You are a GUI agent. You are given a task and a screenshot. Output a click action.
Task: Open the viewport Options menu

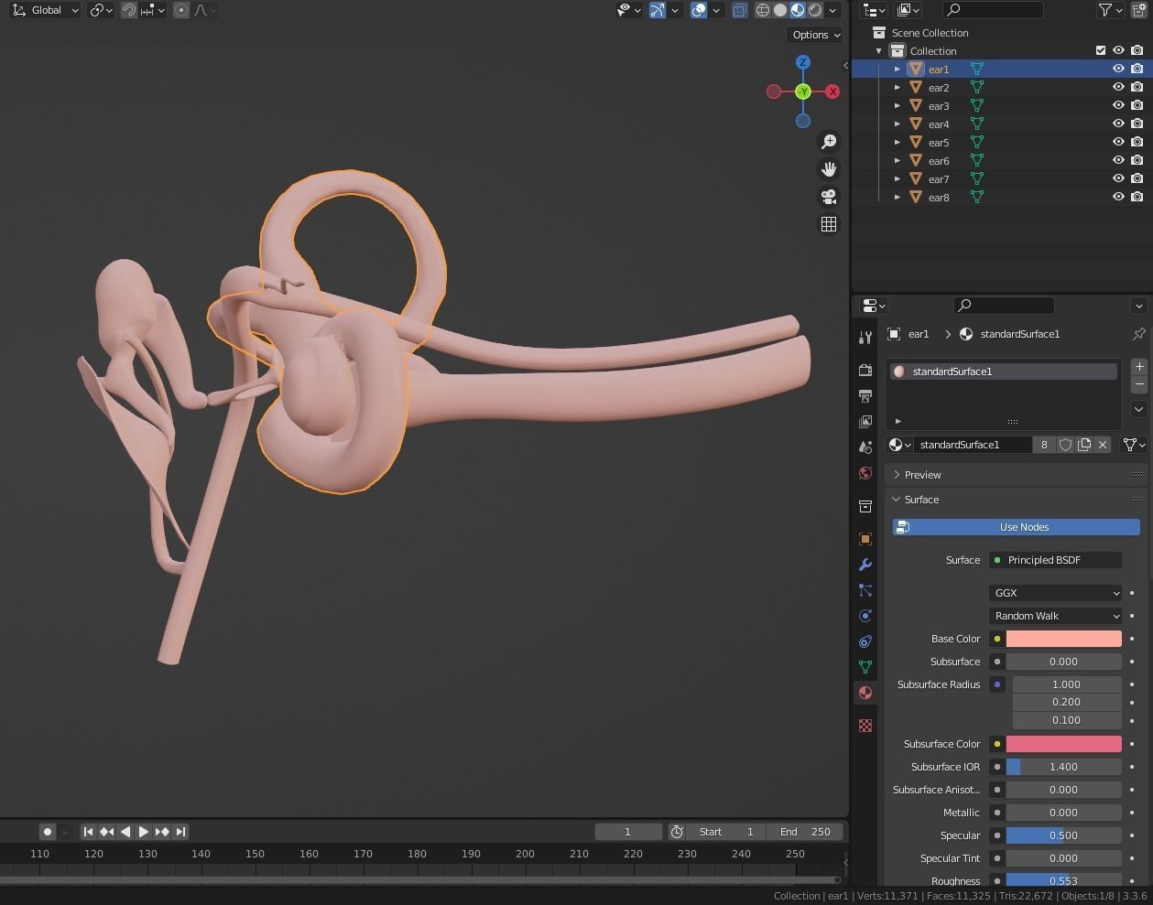coord(816,35)
